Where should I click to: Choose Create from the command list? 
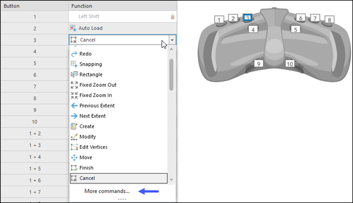[x=118, y=126]
